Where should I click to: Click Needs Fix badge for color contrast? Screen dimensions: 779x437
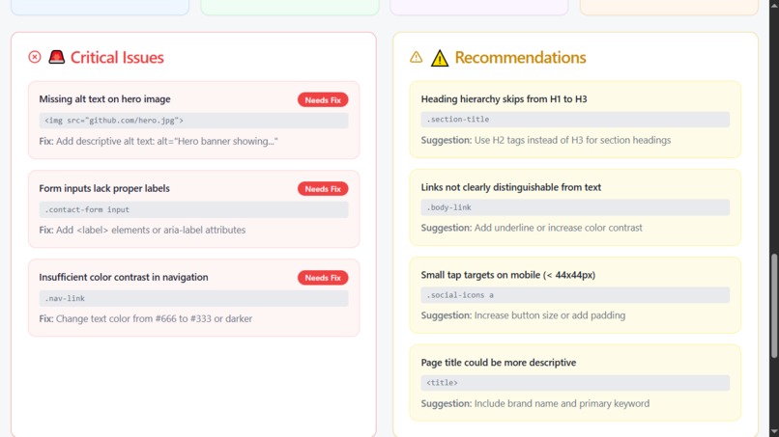coord(323,277)
